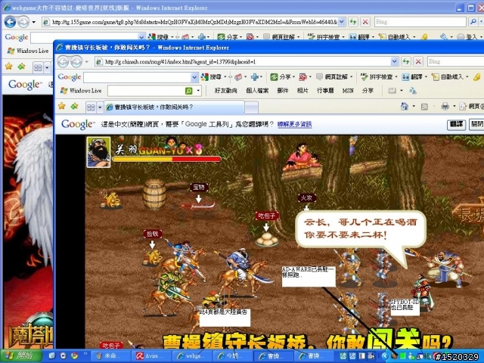Click Guan Yu portrait in the game
Screen dimensions: 484x363
[x=98, y=152]
